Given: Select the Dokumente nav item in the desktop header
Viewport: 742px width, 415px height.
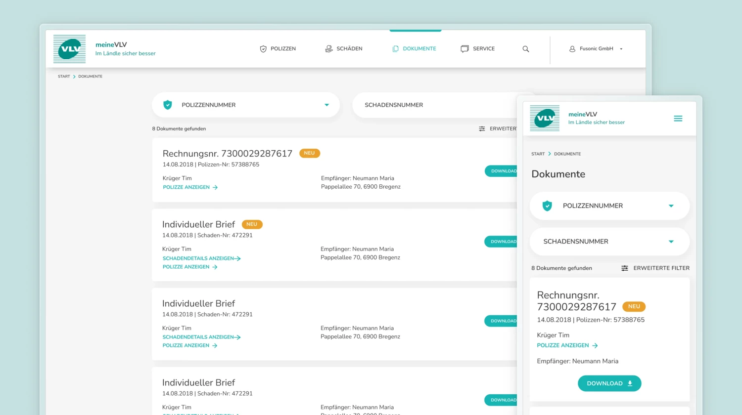Looking at the screenshot, I should (414, 49).
